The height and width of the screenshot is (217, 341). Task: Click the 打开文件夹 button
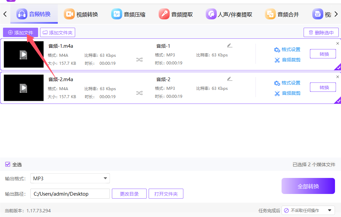166,194
